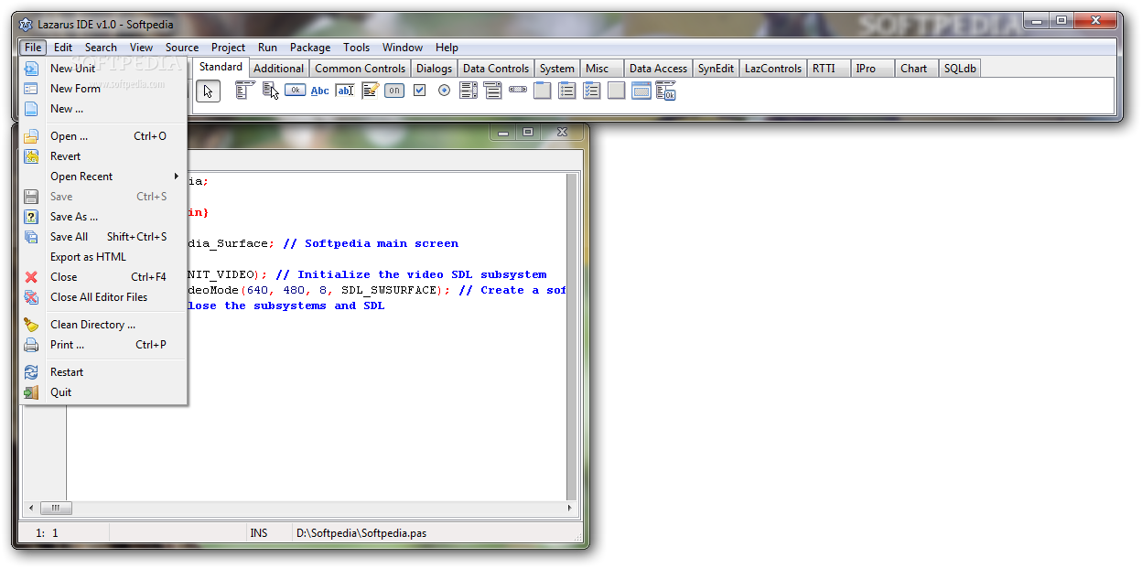Click the New Unit icon in File menu
The height and width of the screenshot is (568, 1142).
(31, 69)
